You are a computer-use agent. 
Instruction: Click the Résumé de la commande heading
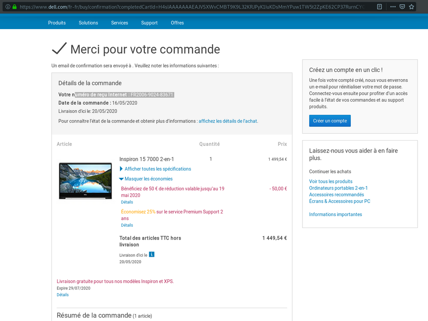94,315
